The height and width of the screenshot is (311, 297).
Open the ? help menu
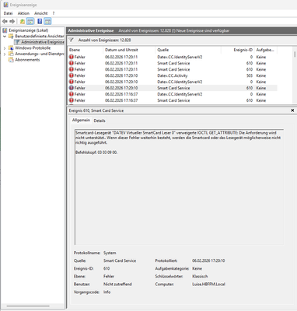click(54, 13)
